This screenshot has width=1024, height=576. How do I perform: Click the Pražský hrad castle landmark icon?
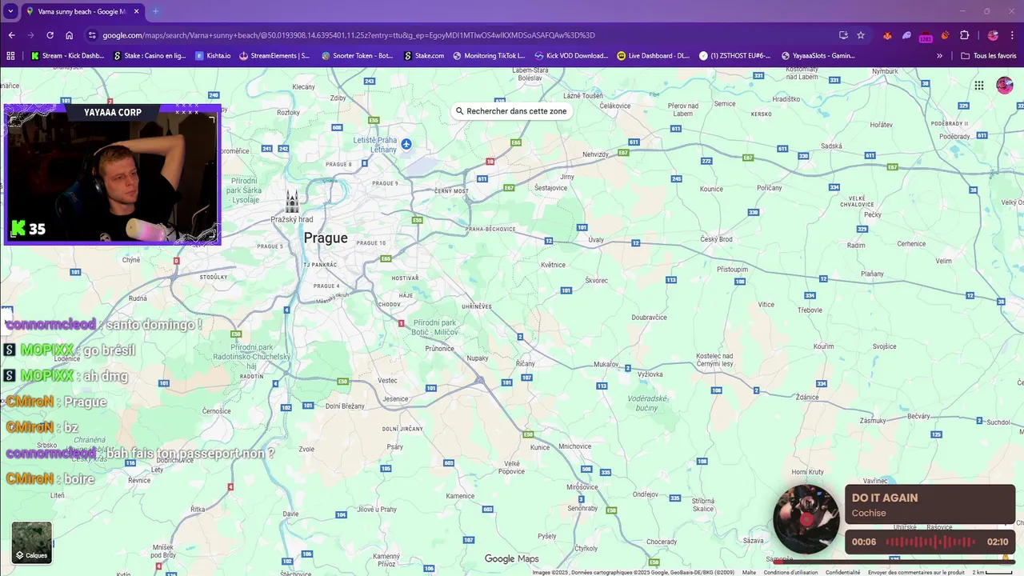(x=292, y=202)
